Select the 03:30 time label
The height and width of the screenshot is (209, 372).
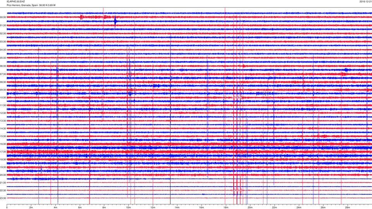pyautogui.click(x=3, y=42)
